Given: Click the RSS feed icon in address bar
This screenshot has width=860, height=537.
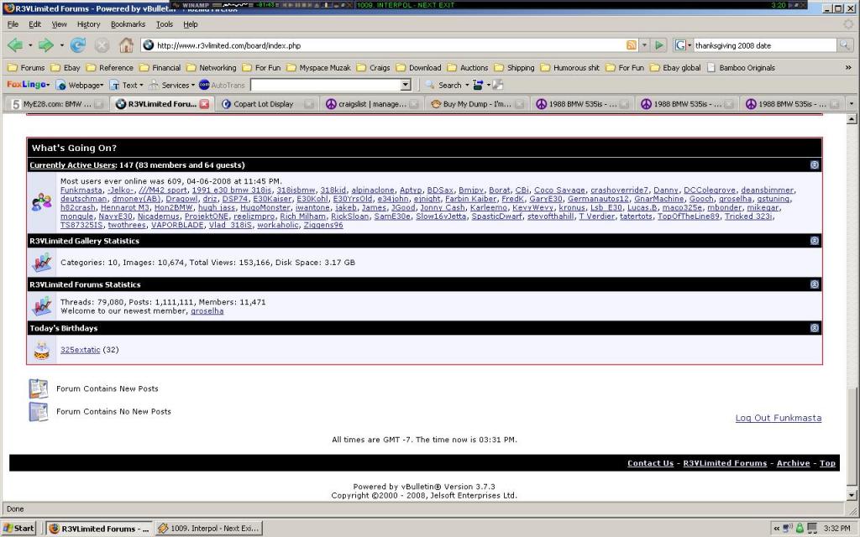Looking at the screenshot, I should coord(631,45).
